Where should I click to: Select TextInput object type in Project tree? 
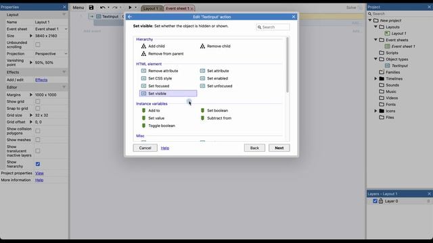400,65
